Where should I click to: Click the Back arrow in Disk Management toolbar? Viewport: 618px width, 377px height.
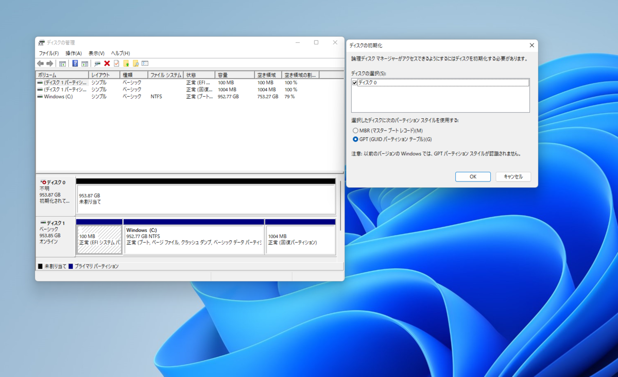click(x=40, y=63)
